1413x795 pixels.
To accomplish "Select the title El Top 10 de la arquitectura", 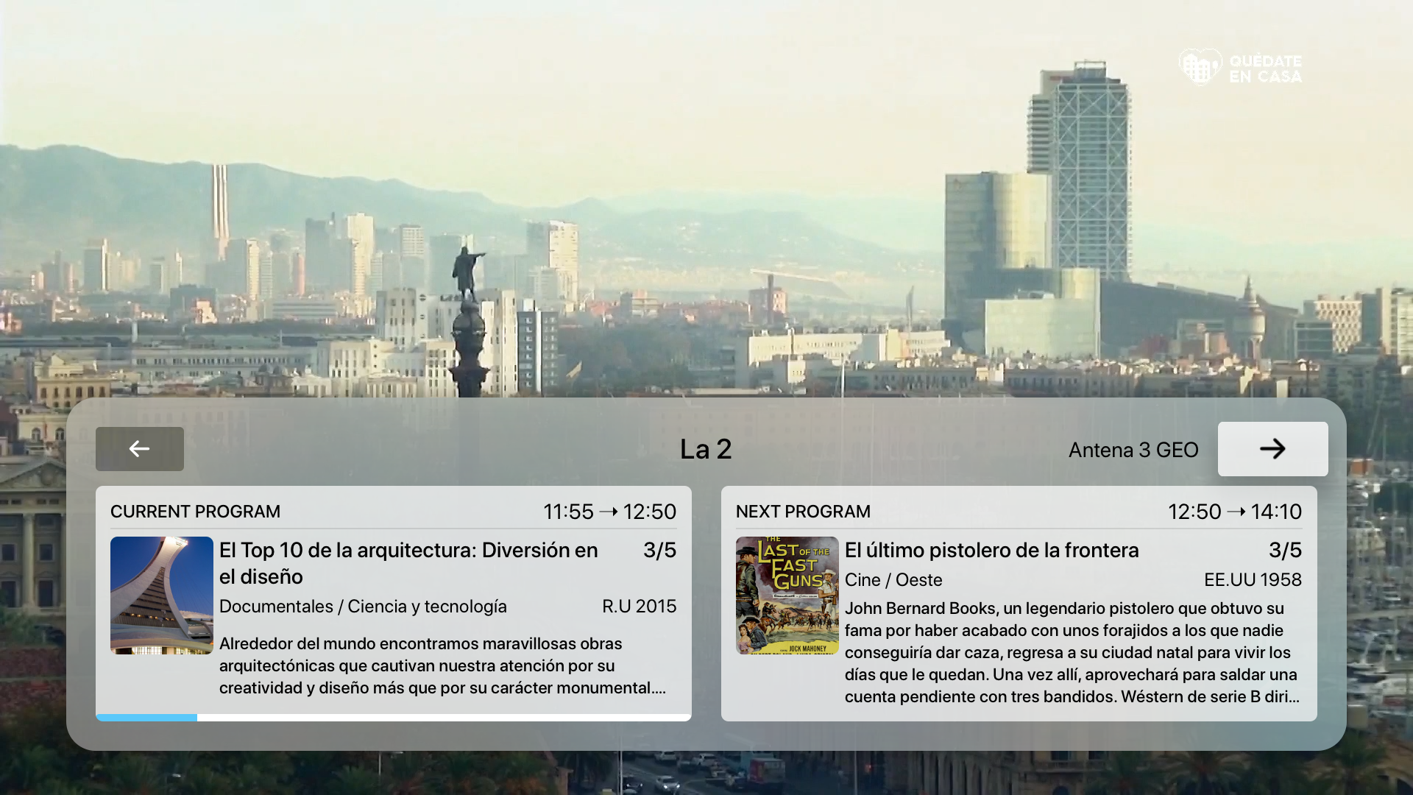I will tap(408, 563).
